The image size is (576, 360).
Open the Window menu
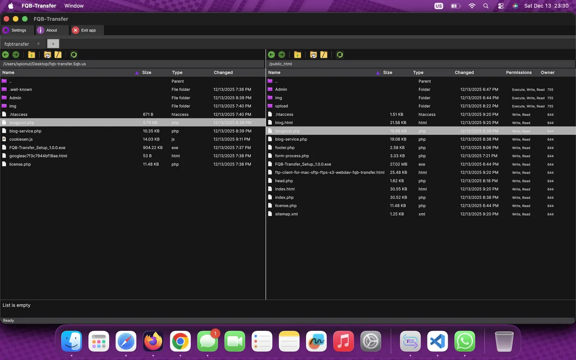point(74,6)
